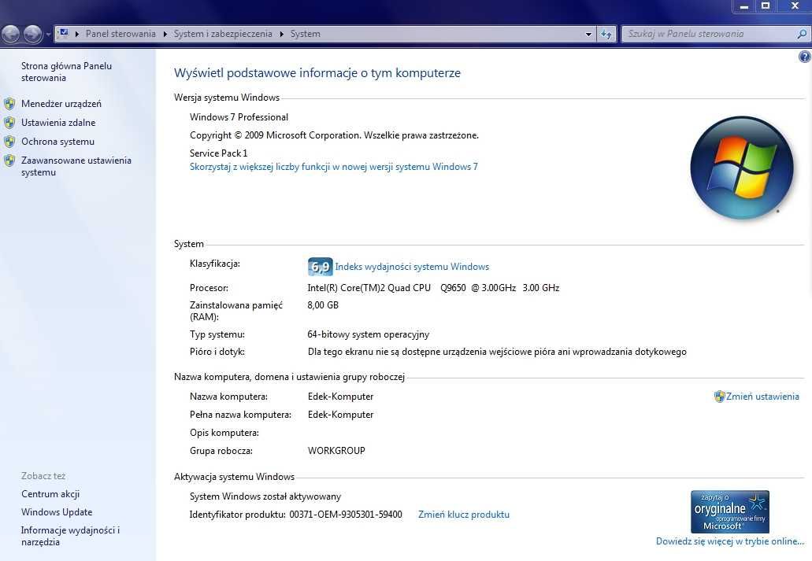Click the Back navigation arrow button
Image resolution: width=812 pixels, height=561 pixels.
coord(11,34)
